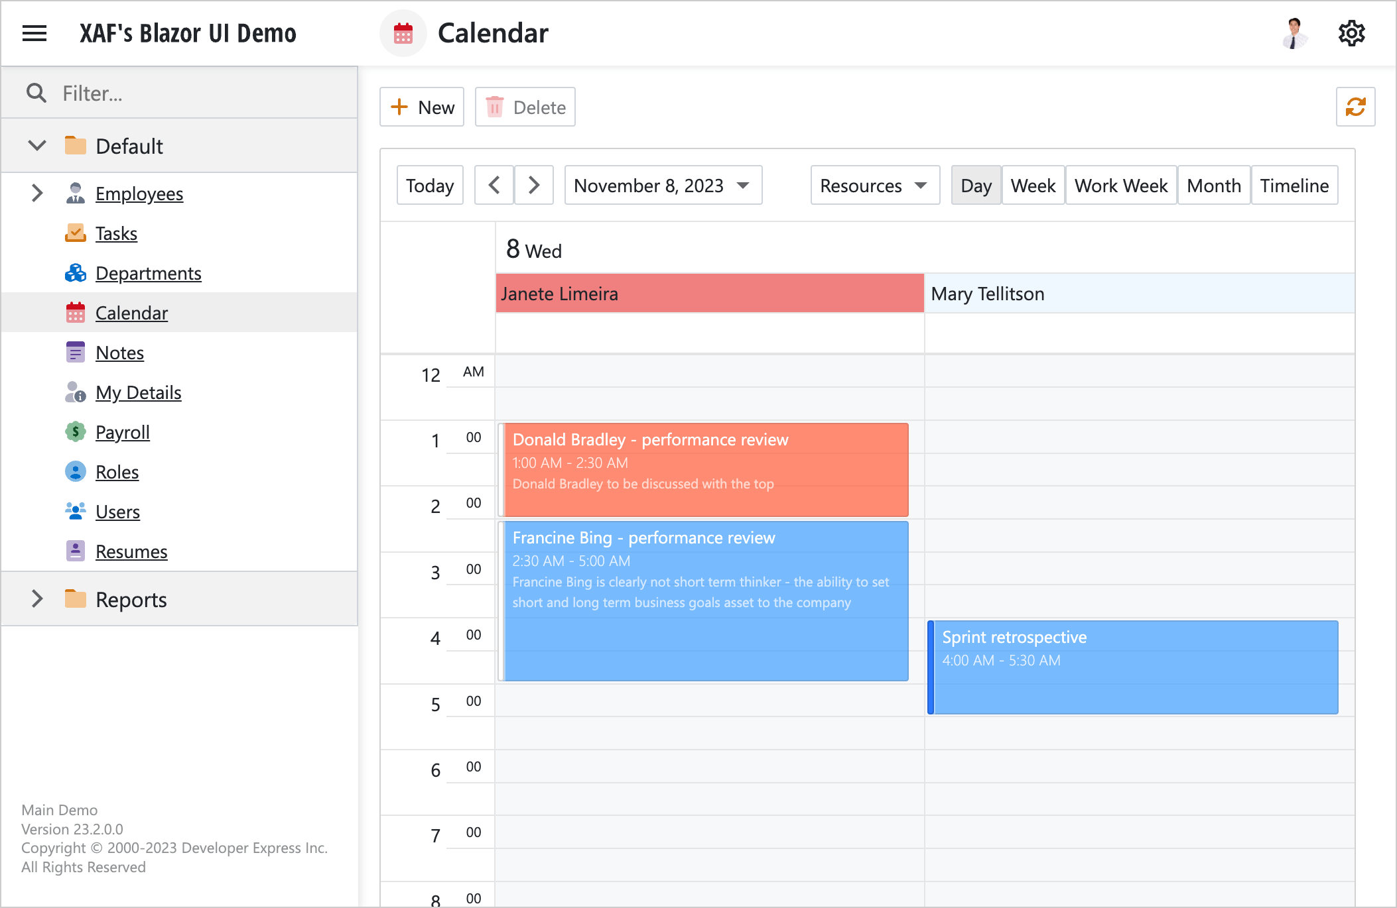Click the New appointment button

(x=422, y=107)
